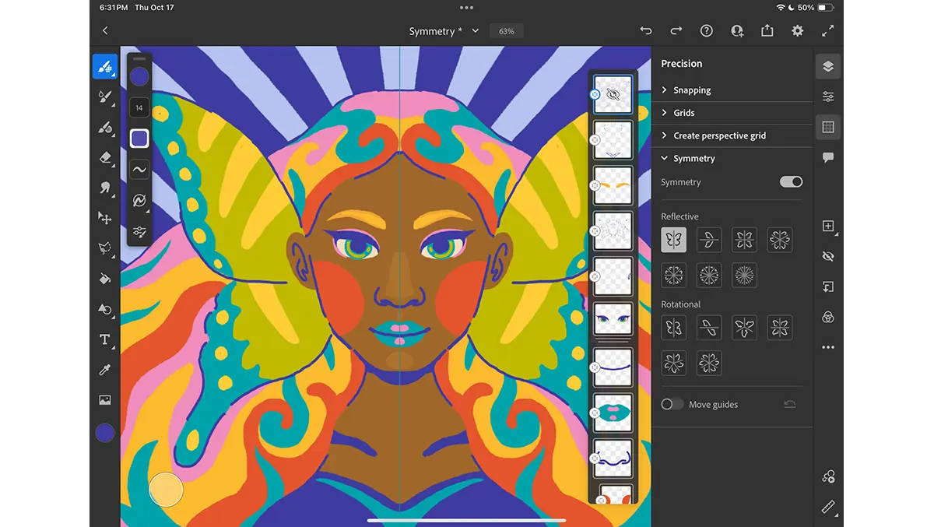Select the Eyedropper tool
The height and width of the screenshot is (527, 934).
105,370
